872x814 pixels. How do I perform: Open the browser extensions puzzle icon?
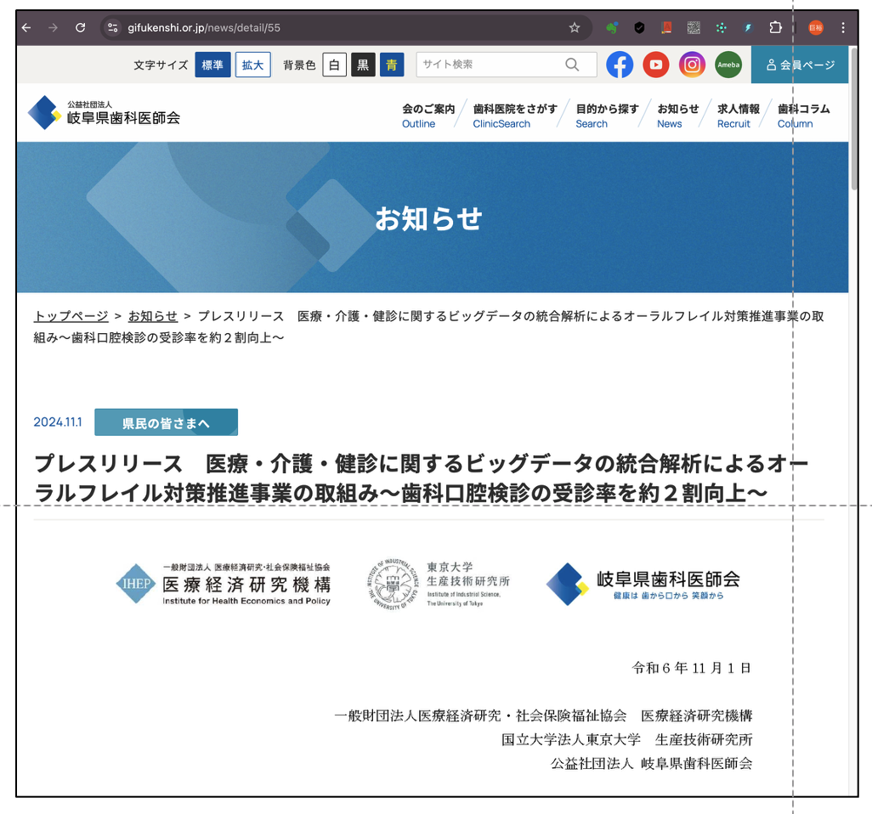(x=775, y=28)
